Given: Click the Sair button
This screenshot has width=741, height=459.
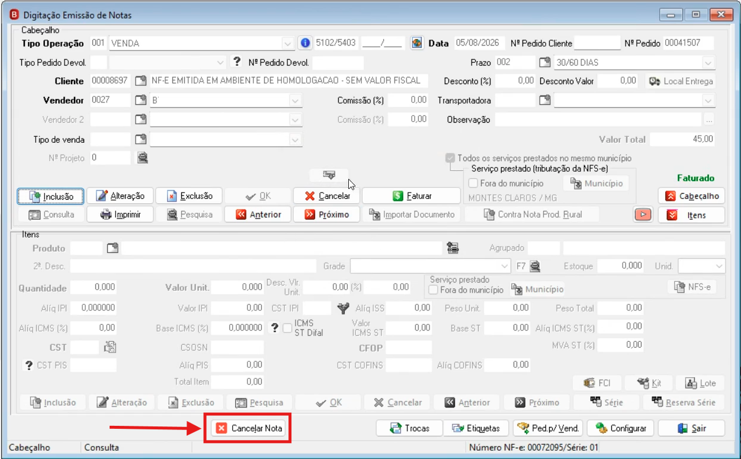Looking at the screenshot, I should pos(691,428).
